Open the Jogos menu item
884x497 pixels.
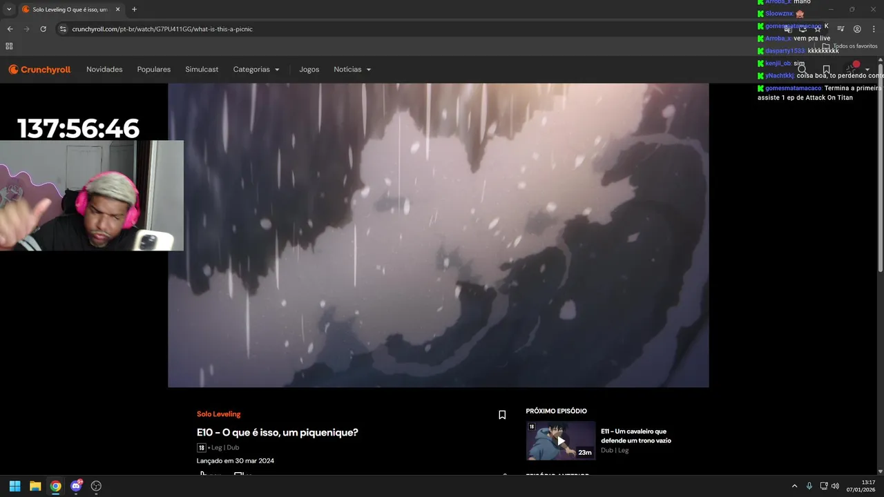pos(309,70)
